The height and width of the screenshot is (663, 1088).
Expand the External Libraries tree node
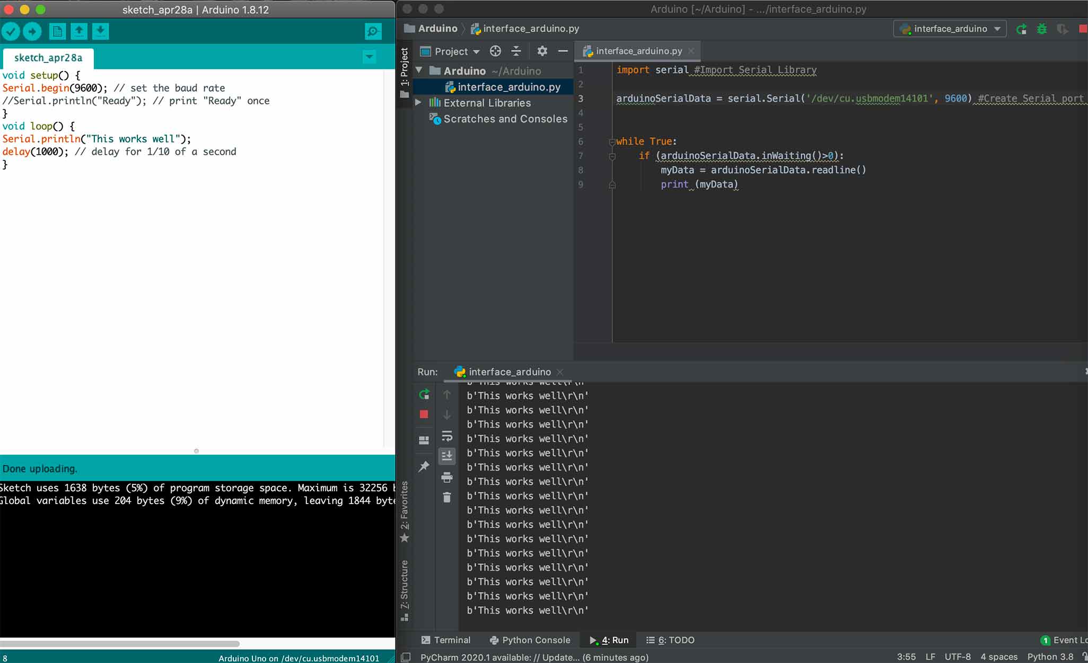coord(418,103)
